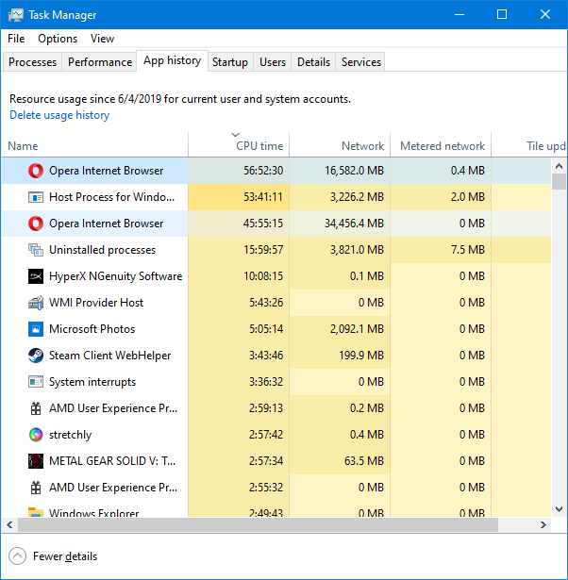Click the horizontal scrollbar thumb
The image size is (568, 580).
pyautogui.click(x=258, y=525)
